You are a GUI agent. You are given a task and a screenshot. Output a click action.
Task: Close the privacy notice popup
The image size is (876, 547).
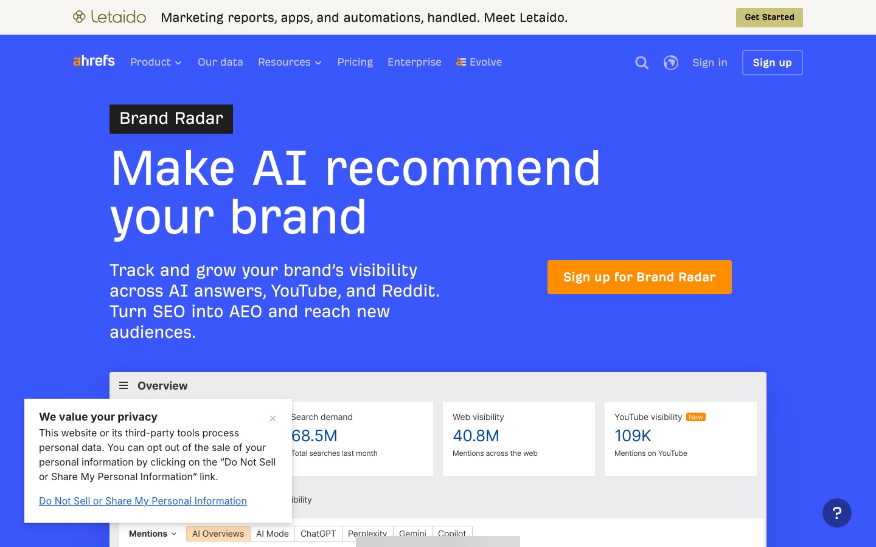[273, 418]
